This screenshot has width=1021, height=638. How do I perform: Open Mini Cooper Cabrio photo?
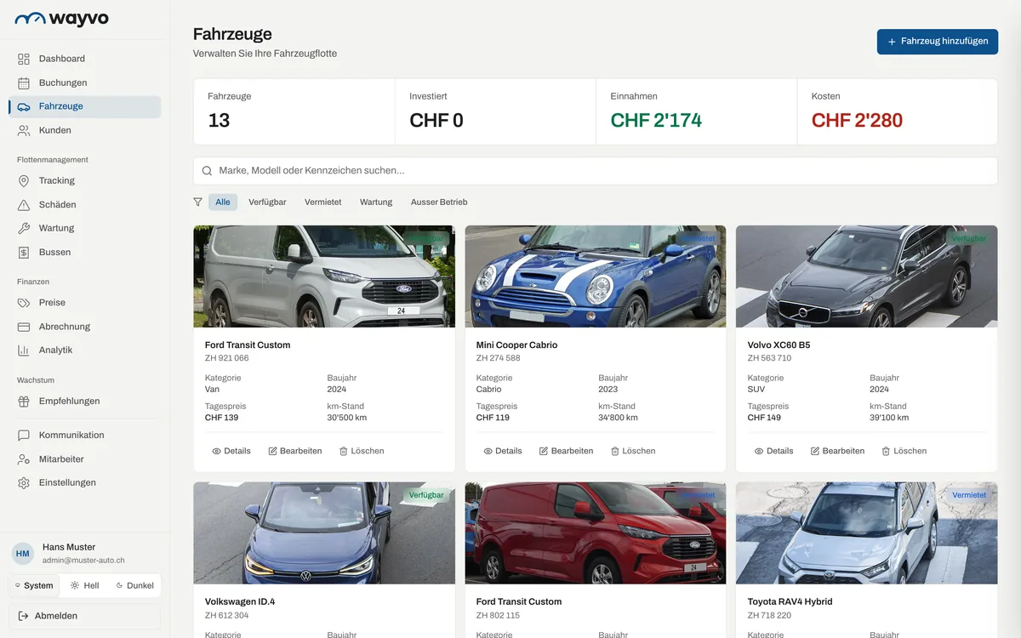click(596, 276)
